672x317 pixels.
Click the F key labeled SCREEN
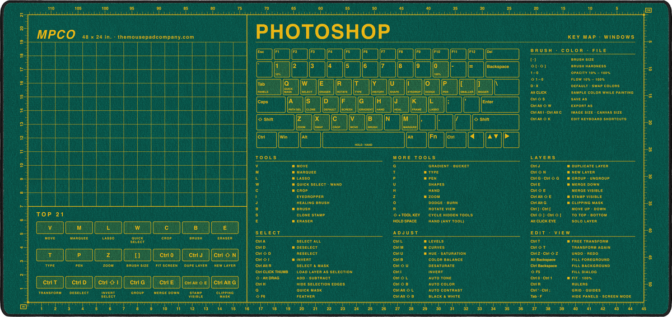(x=348, y=105)
